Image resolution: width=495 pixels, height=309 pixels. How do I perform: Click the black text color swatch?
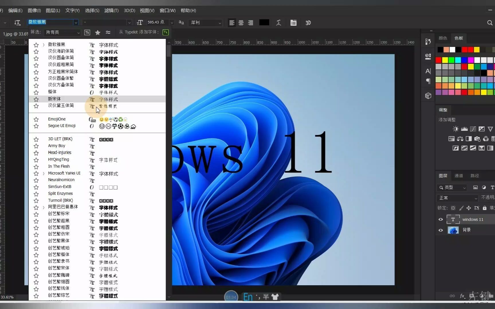click(x=264, y=22)
